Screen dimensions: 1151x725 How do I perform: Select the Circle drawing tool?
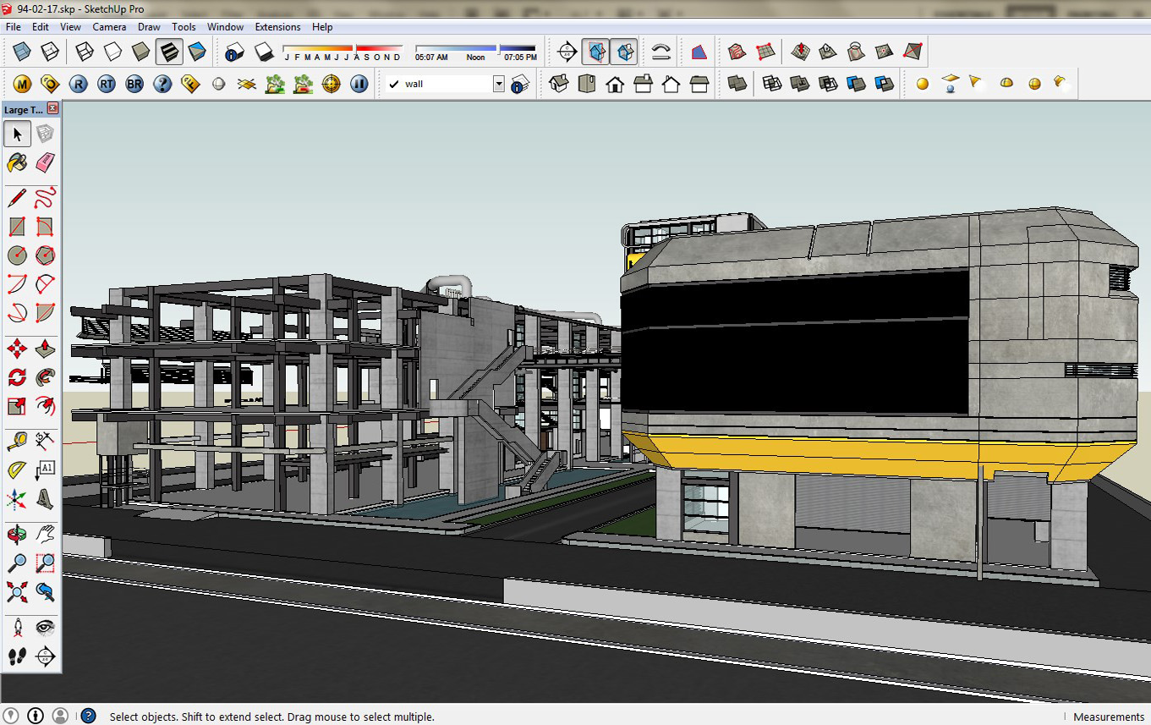pos(17,255)
